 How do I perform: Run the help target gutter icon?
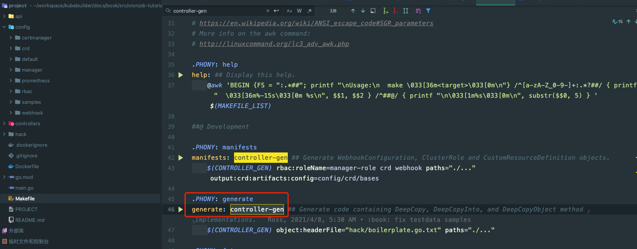(181, 75)
